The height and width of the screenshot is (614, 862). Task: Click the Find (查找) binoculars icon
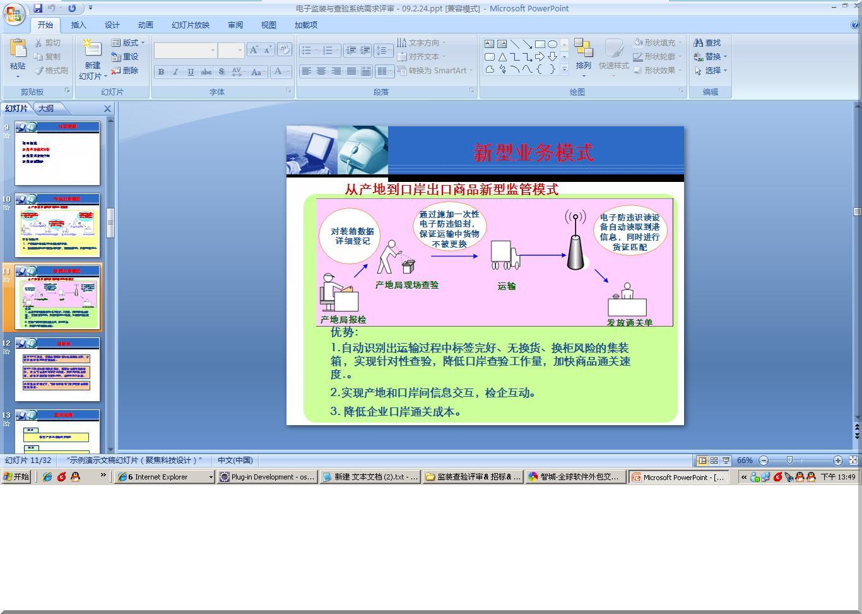699,43
